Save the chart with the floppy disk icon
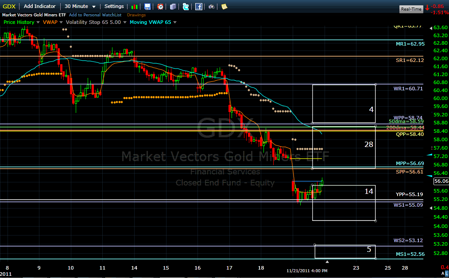The width and height of the screenshot is (449, 278). [147, 7]
